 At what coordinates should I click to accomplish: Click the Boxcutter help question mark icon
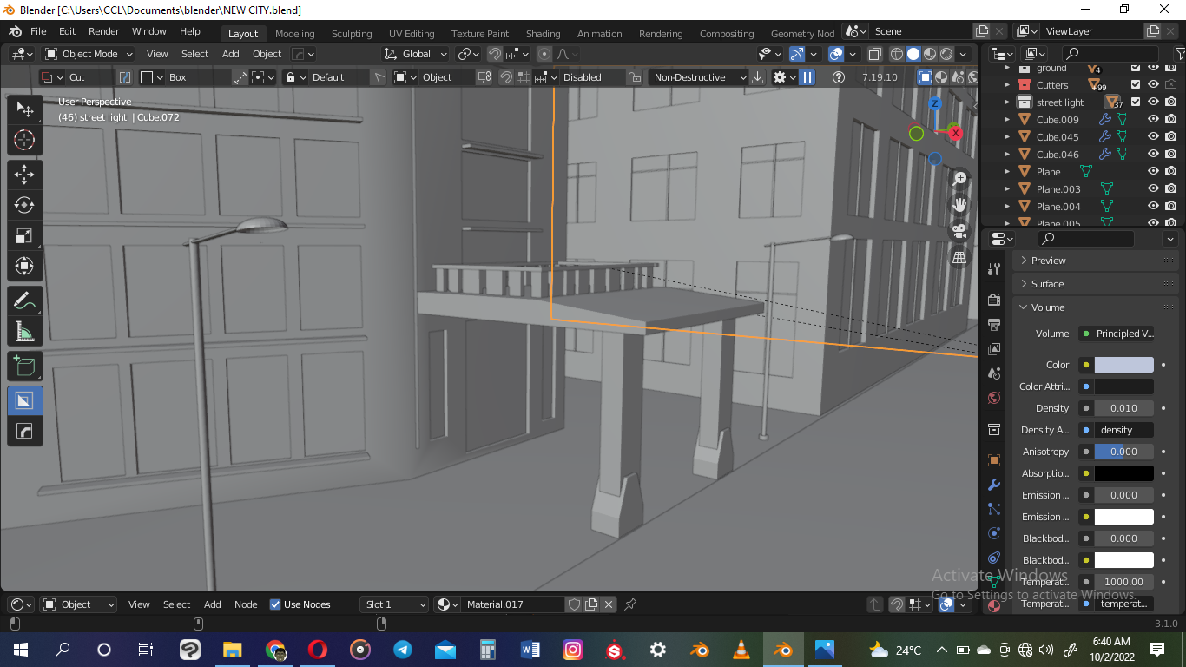[838, 77]
